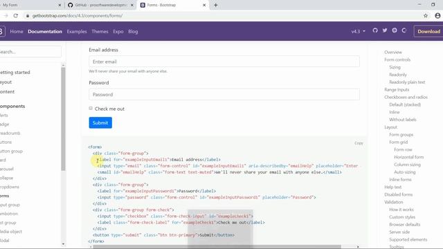This screenshot has width=443, height=249.
Task: Open Media object in the sidebar
Action: (x=11, y=232)
